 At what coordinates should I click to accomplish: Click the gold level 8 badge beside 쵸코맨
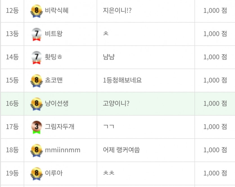click(37, 81)
